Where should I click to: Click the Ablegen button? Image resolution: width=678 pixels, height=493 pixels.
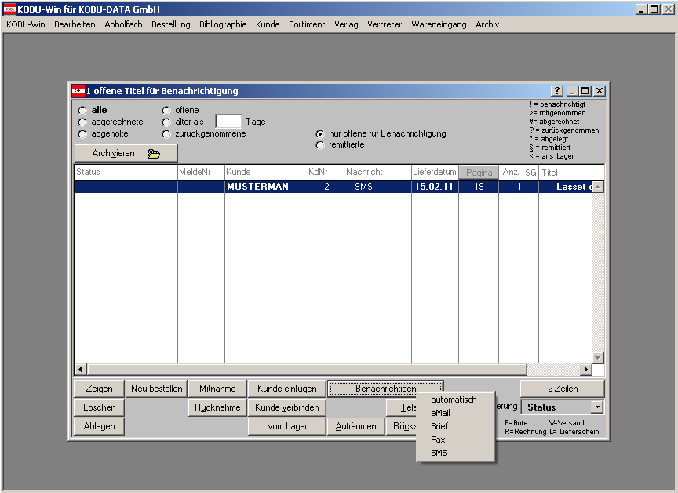coord(99,426)
